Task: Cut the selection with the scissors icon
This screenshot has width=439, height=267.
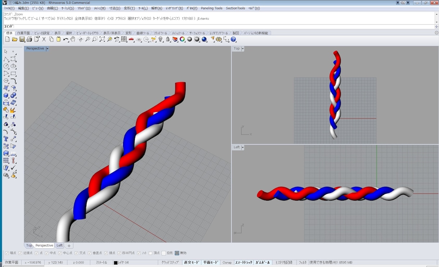Action: [x=44, y=39]
